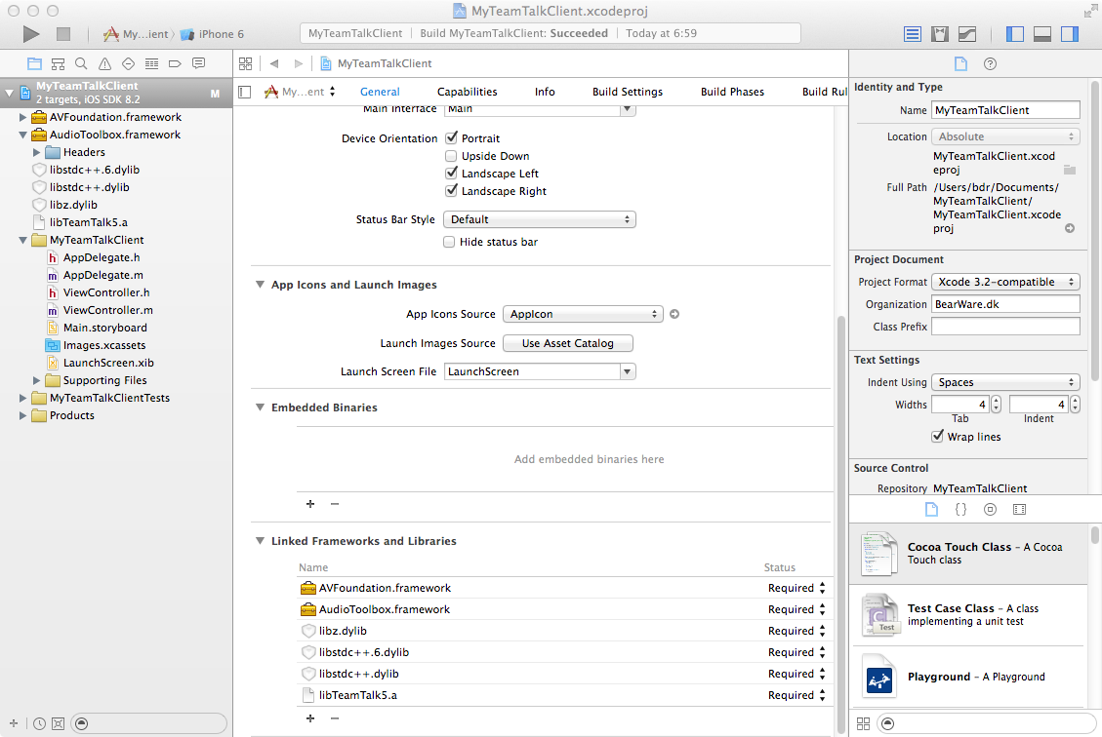Check the Hide status bar option
This screenshot has height=737, width=1102.
coord(450,242)
